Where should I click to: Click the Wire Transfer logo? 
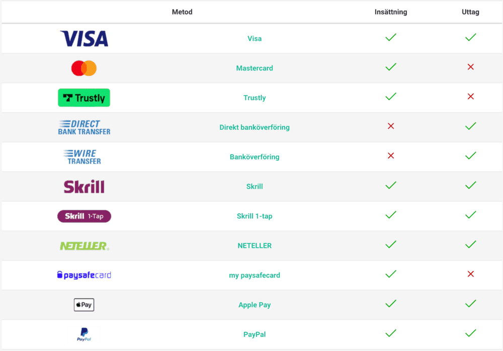pyautogui.click(x=84, y=157)
